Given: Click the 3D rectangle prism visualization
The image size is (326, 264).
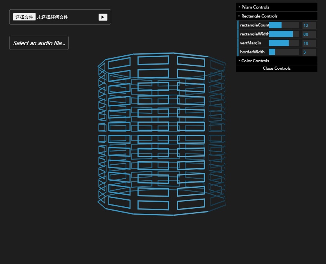Looking at the screenshot, I should coord(162,134).
